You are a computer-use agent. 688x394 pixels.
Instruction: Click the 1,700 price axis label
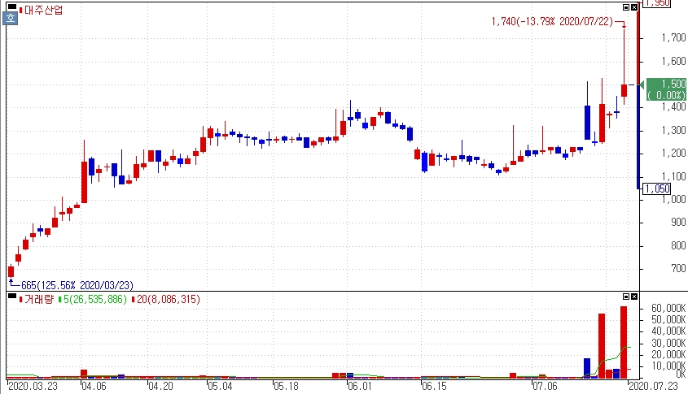click(x=673, y=38)
